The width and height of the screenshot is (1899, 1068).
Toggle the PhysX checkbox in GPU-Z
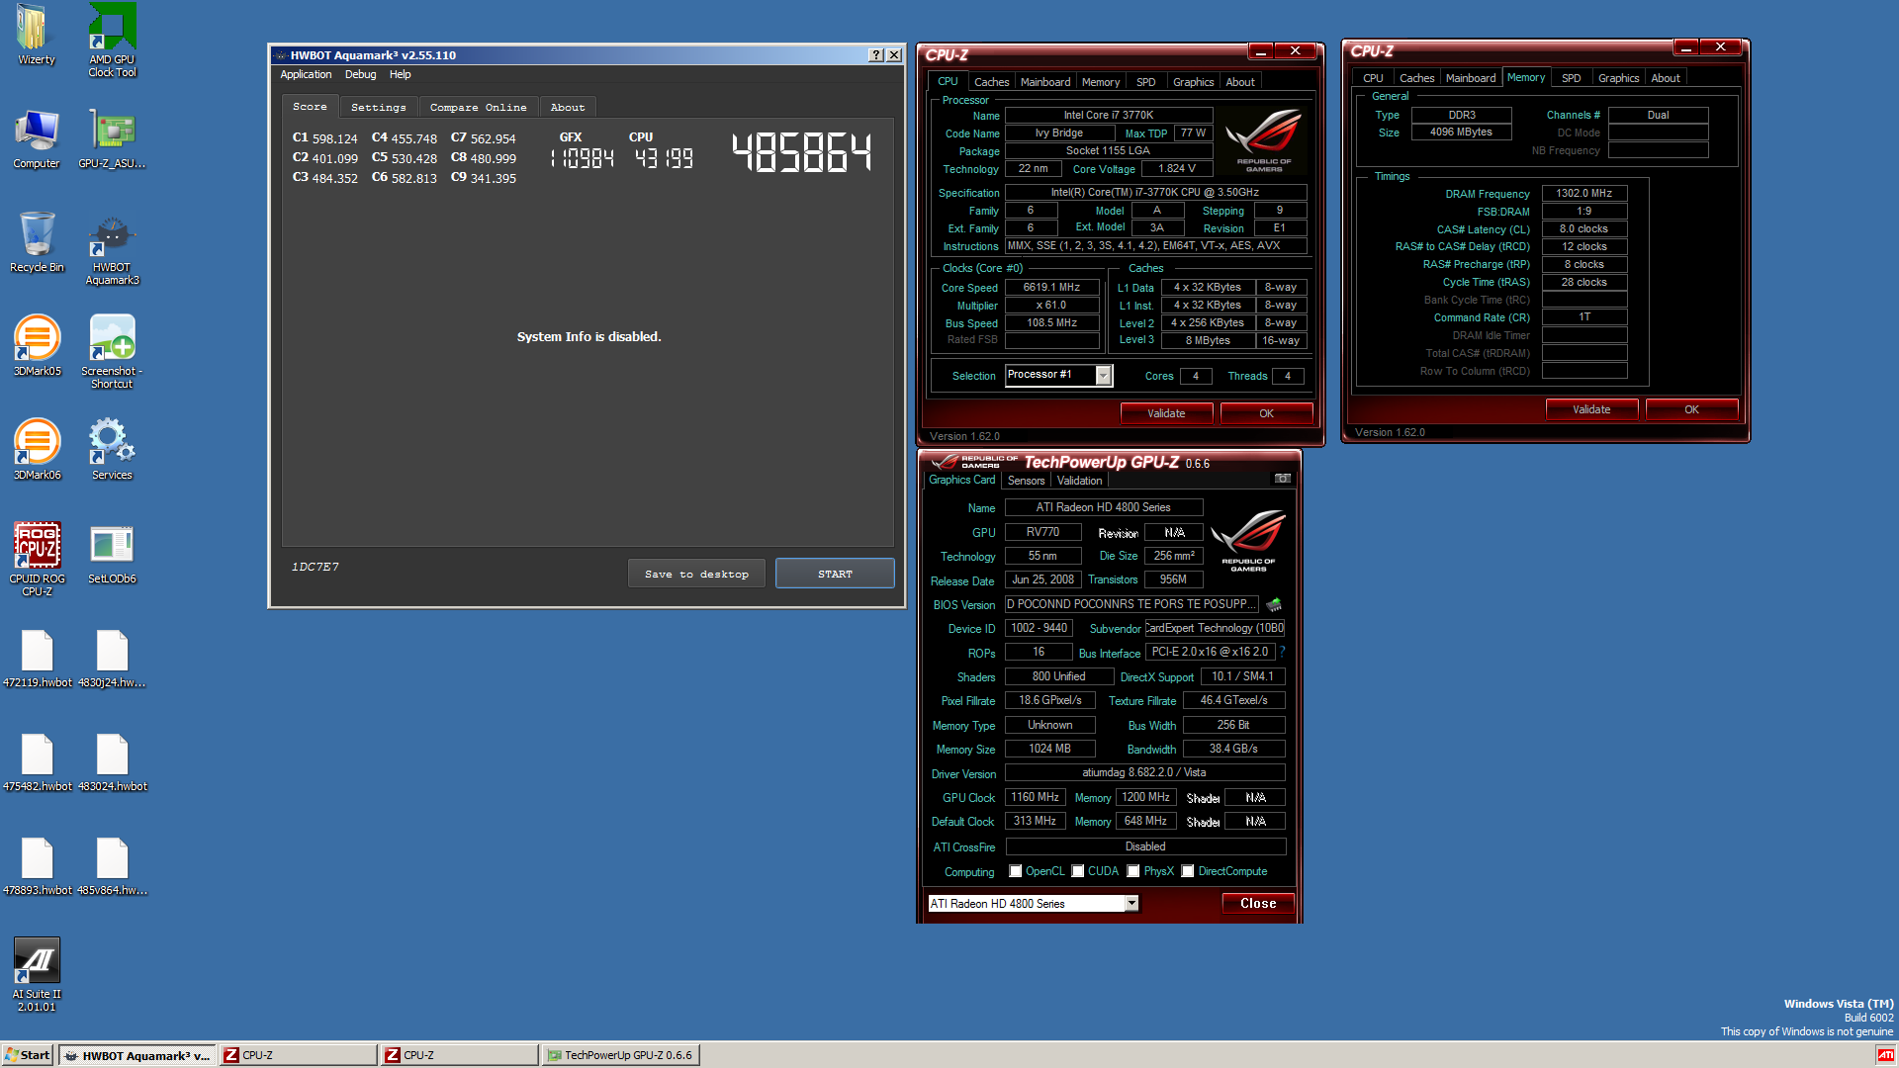click(1133, 871)
